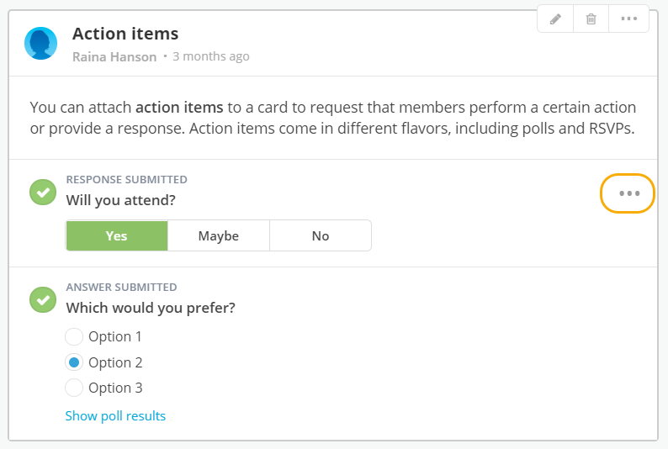Click the green checkmark beside Answer Submitted
Image resolution: width=668 pixels, height=449 pixels.
(x=42, y=299)
